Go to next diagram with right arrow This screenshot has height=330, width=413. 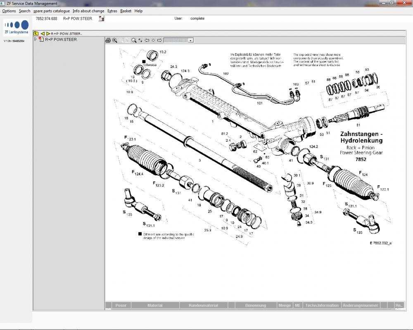[x=159, y=40]
